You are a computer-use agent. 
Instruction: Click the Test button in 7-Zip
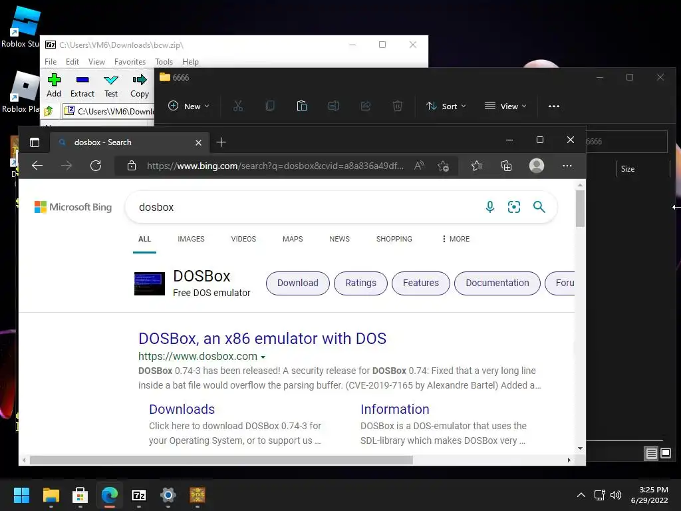(x=111, y=85)
